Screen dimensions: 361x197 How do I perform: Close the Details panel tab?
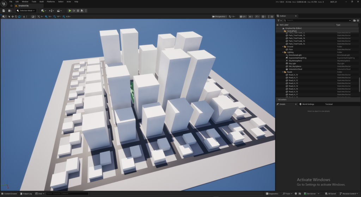click(296, 104)
